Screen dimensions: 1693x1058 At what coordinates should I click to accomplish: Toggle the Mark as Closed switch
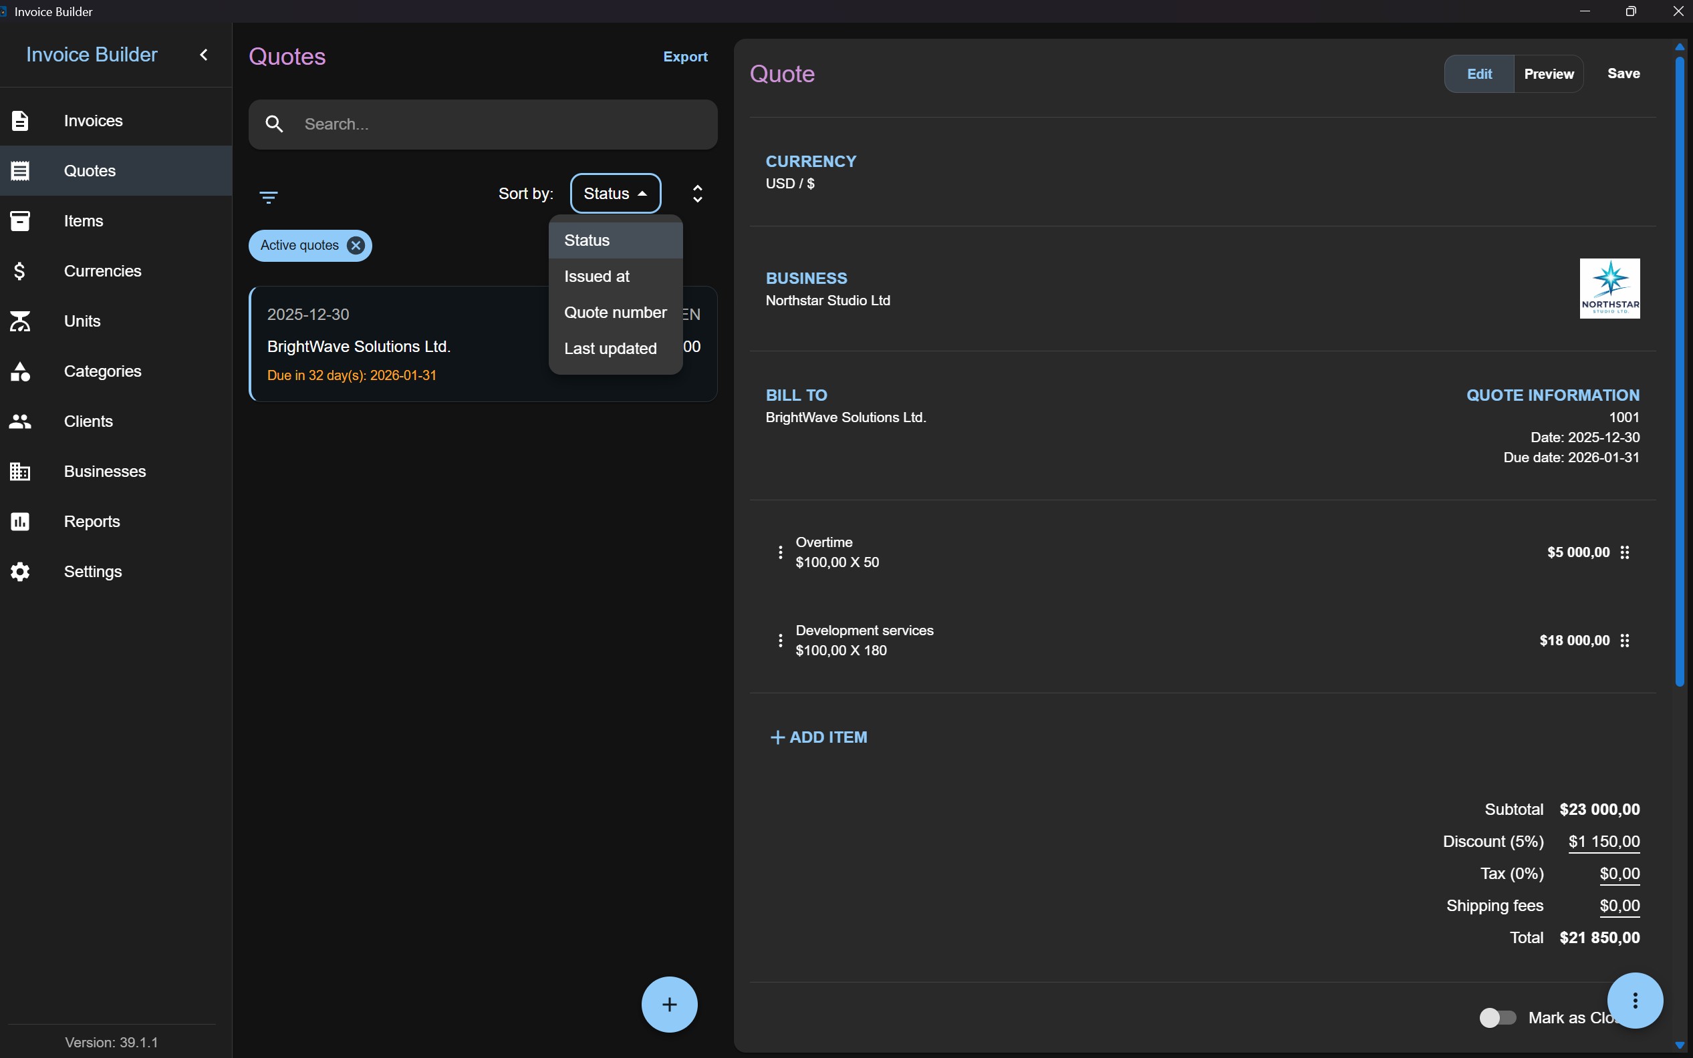pyautogui.click(x=1498, y=1017)
